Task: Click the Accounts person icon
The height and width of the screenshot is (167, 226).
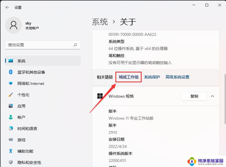Action: (x=11, y=117)
